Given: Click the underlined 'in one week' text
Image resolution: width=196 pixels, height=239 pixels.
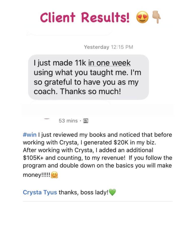Looking at the screenshot, I should (109, 63).
